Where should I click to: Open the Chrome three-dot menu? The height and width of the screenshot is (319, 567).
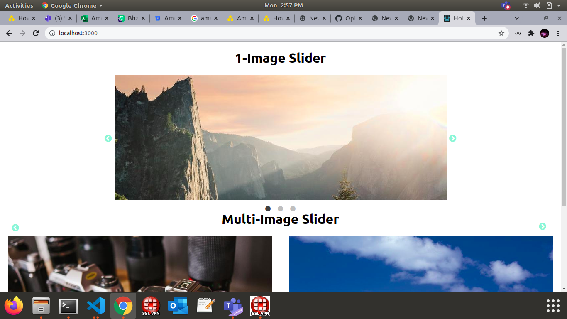pyautogui.click(x=558, y=33)
